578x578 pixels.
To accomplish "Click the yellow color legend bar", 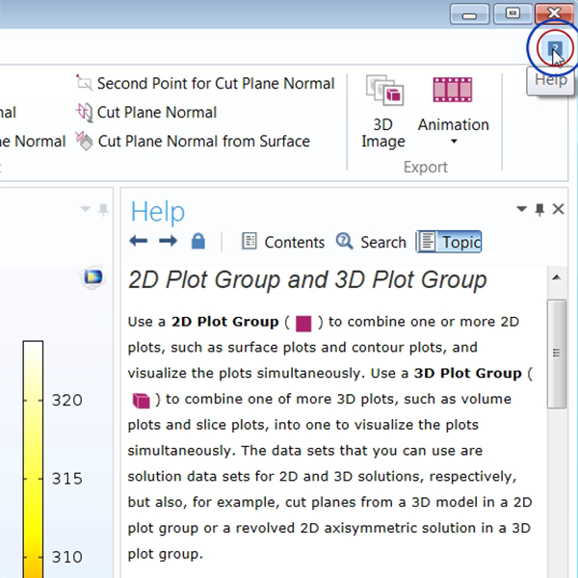I will (33, 453).
